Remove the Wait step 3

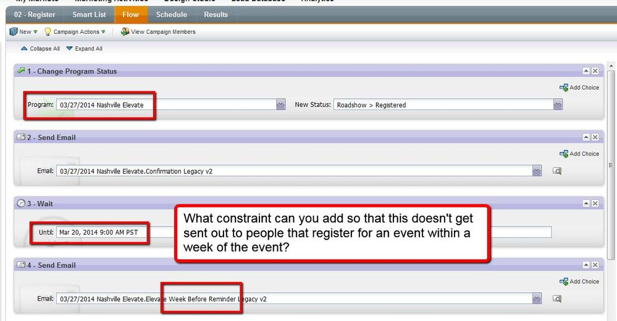tap(595, 204)
